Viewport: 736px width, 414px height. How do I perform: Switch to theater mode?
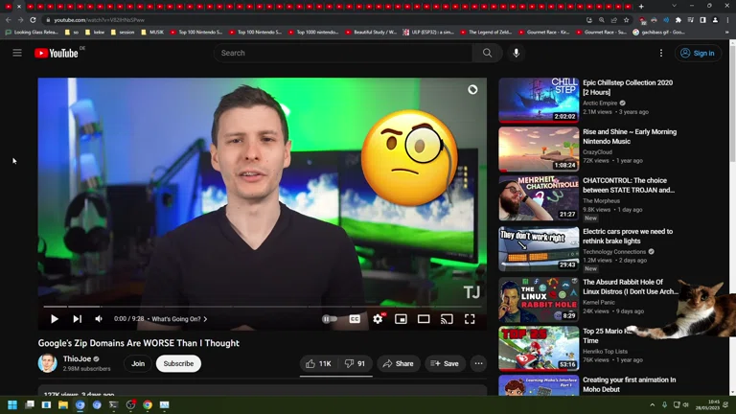(x=424, y=319)
